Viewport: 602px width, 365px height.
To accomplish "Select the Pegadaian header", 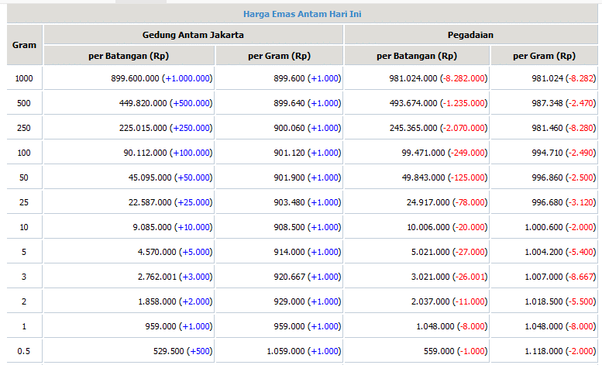I will [471, 35].
